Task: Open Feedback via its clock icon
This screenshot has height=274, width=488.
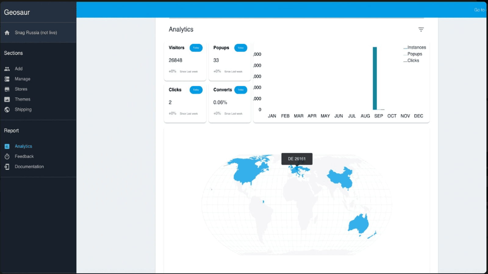Action: [x=7, y=156]
